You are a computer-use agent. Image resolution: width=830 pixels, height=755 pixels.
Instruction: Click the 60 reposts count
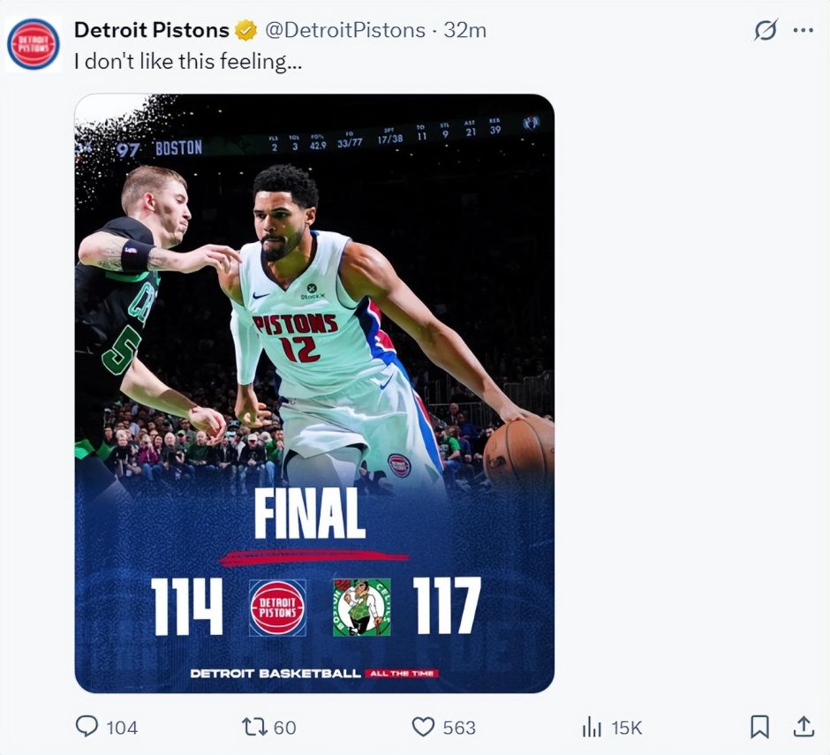(284, 728)
